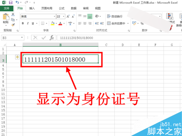Screen dimensions: 182x136
Task: Select row 10 header
Action: 3,90
